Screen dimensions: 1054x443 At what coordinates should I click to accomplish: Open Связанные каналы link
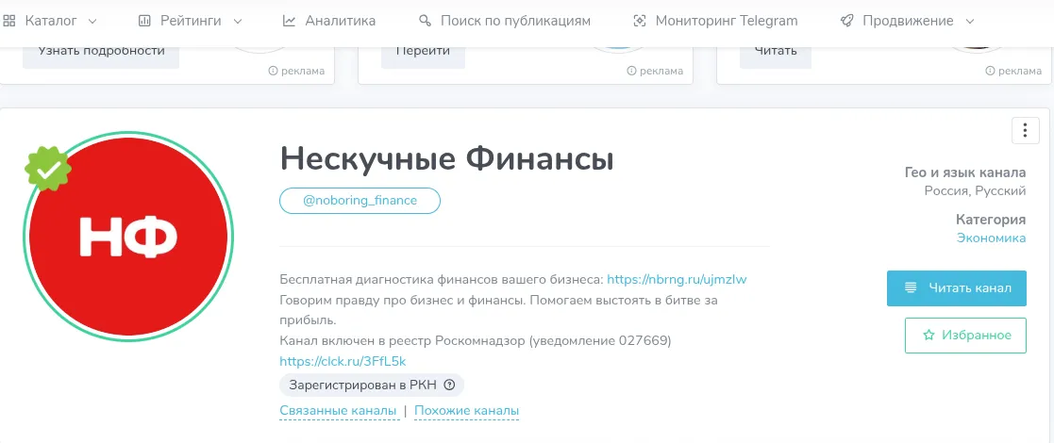point(338,410)
